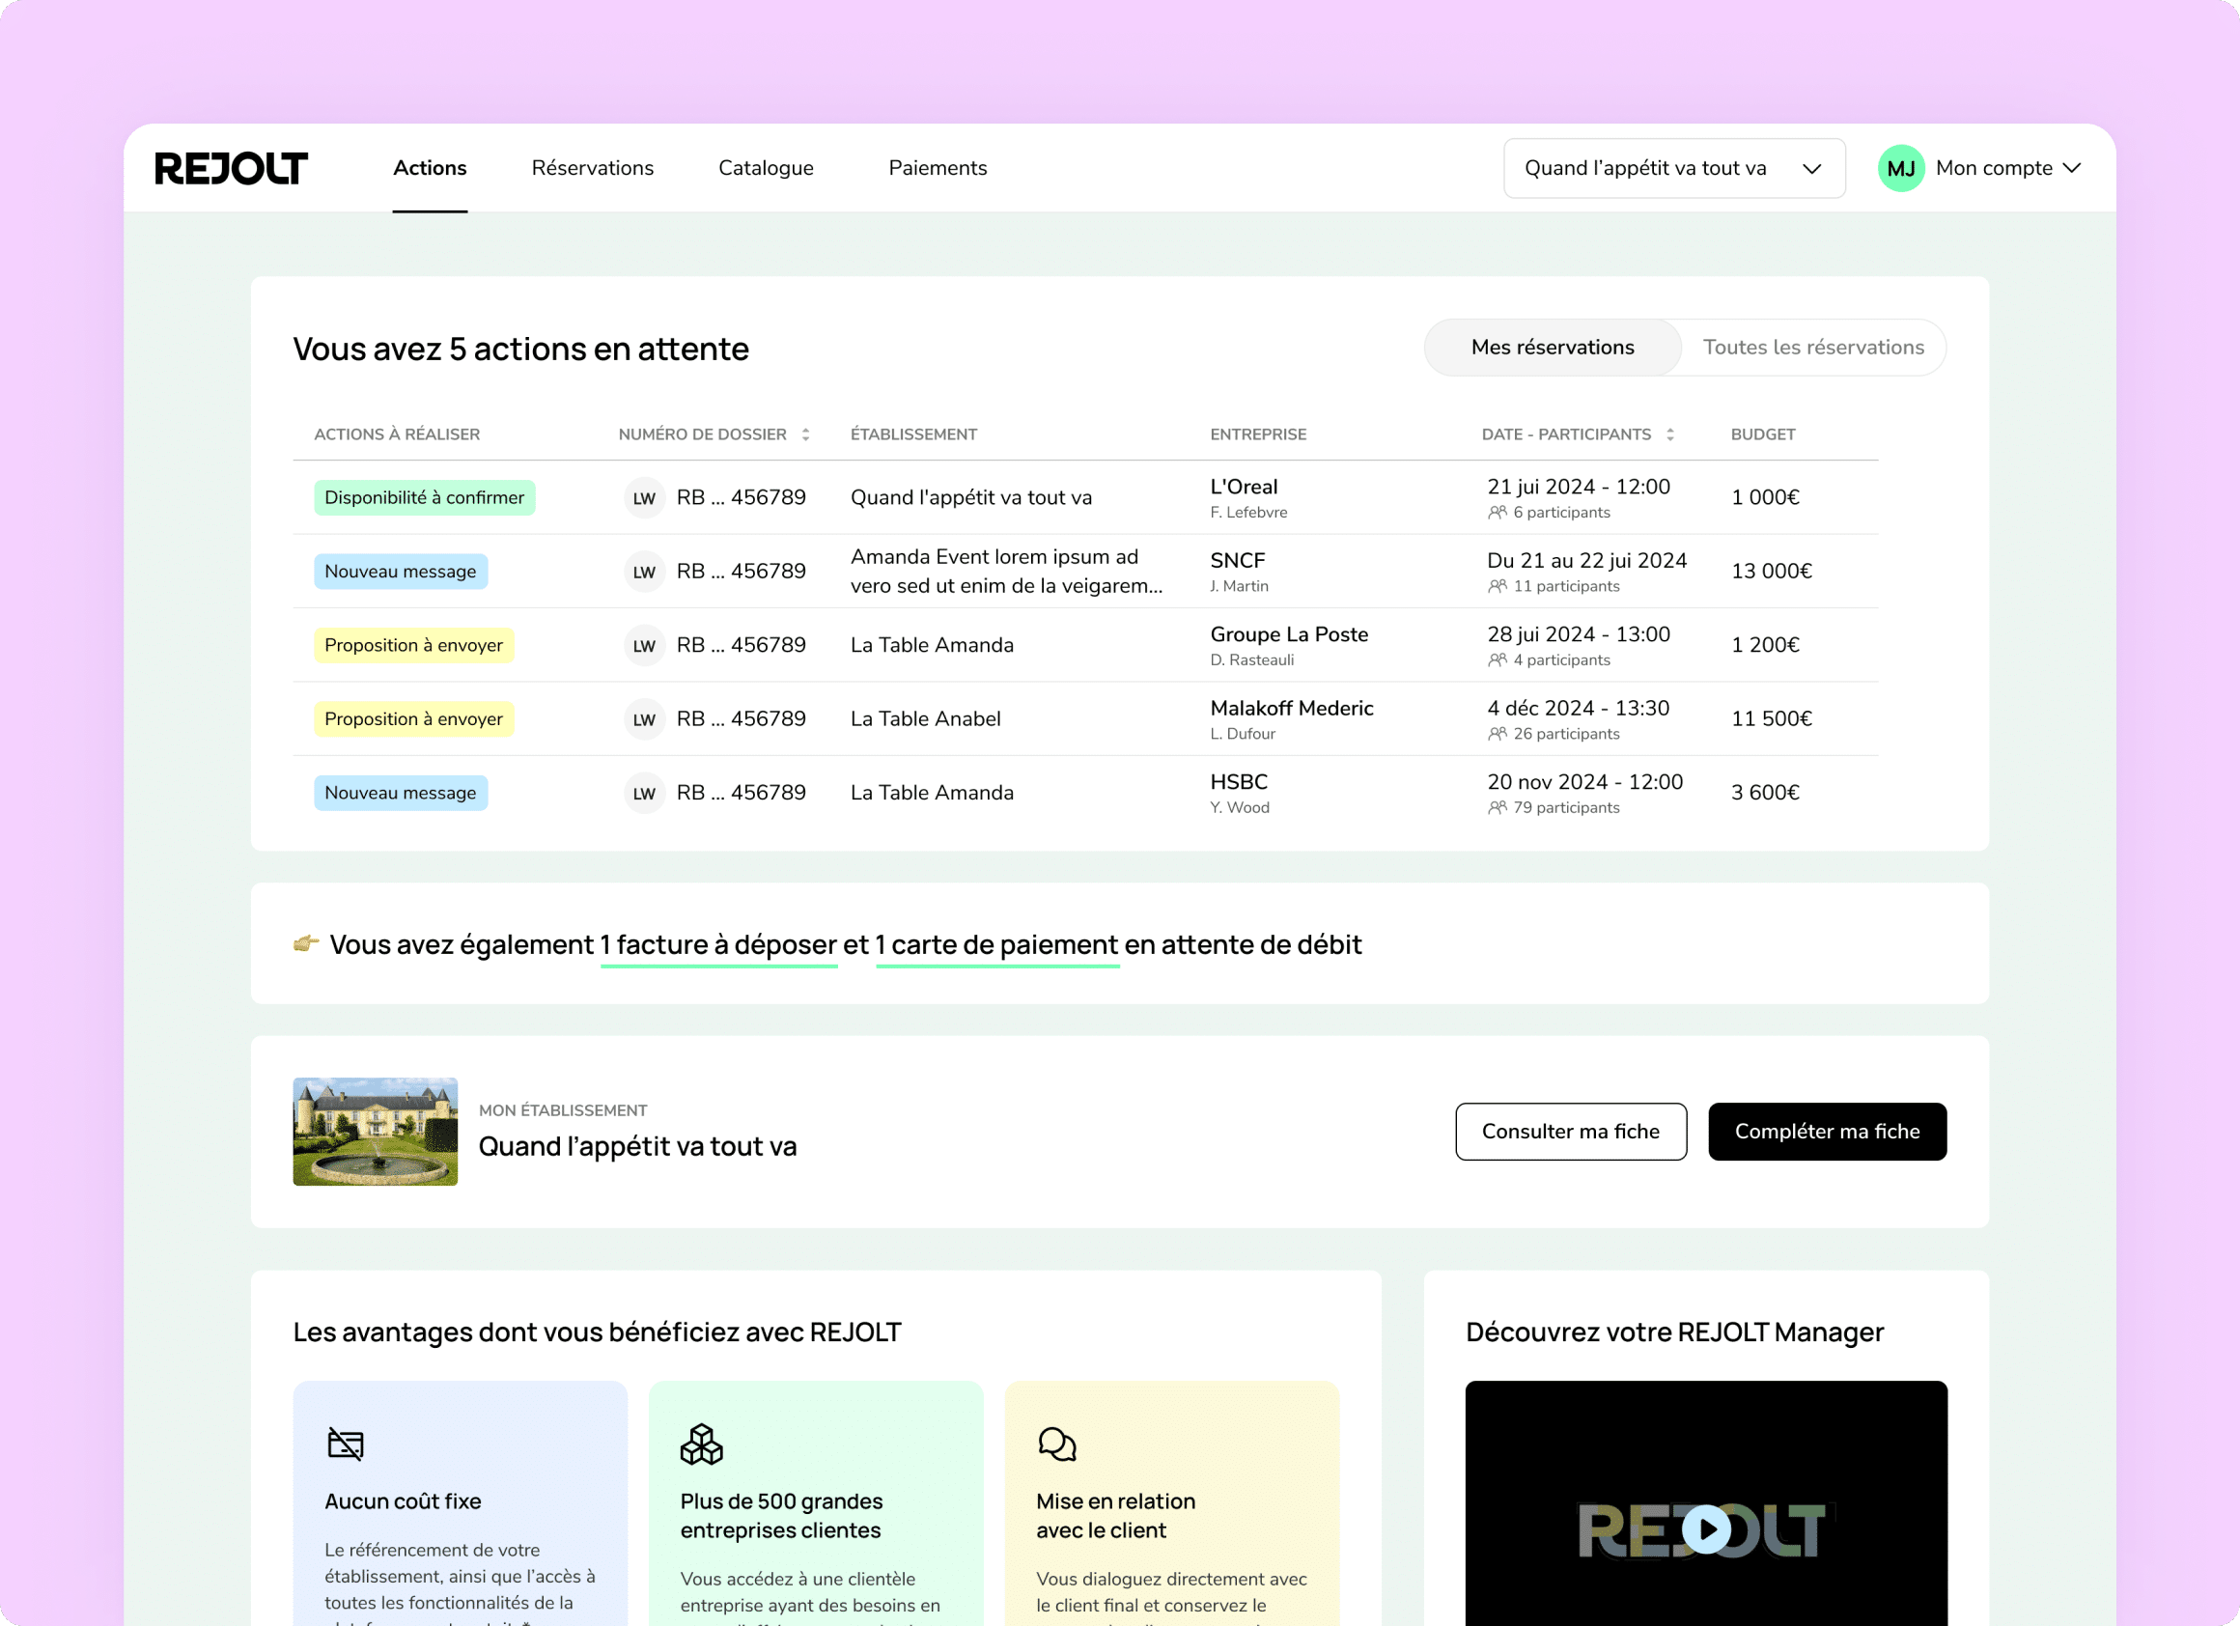
Task: Click Malakoff Mederic company name
Action: pos(1292,709)
